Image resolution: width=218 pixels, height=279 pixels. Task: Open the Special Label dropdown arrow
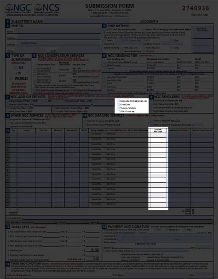(92, 105)
